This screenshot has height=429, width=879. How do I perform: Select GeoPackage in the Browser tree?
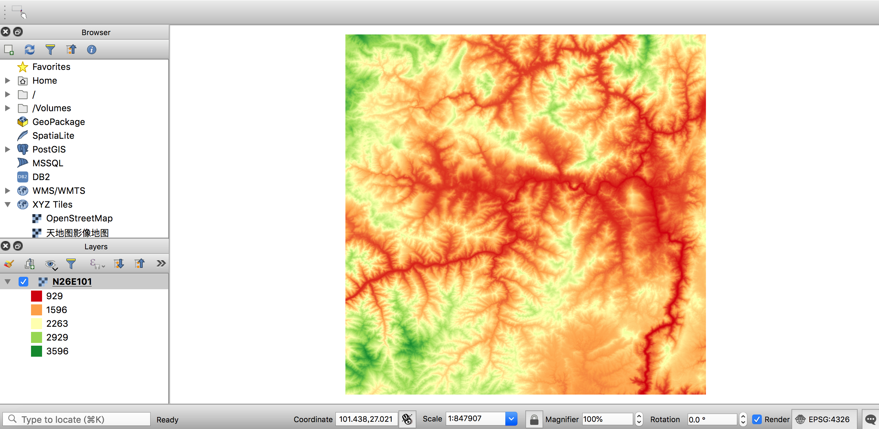pyautogui.click(x=59, y=122)
